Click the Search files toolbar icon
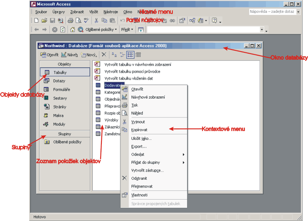This screenshot has height=221, width=308. click(x=61, y=21)
